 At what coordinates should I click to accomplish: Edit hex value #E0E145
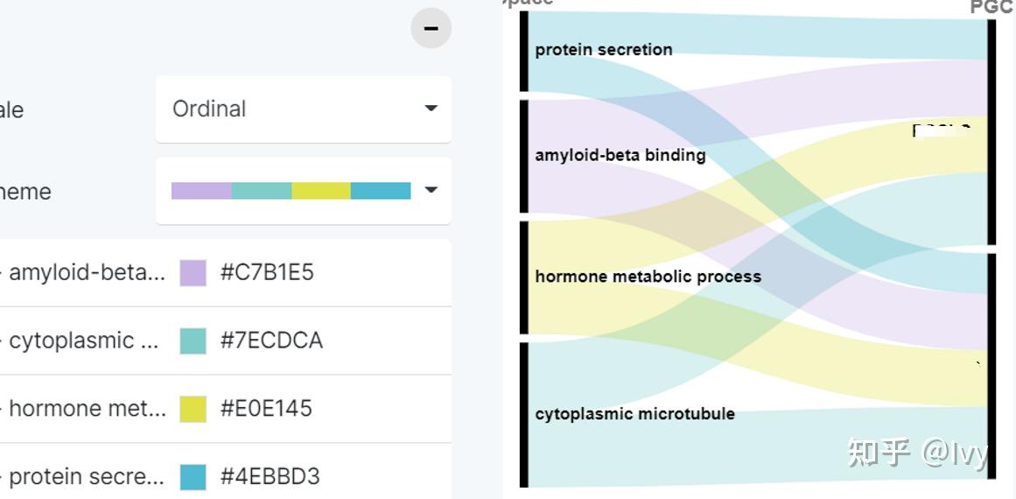[x=266, y=408]
